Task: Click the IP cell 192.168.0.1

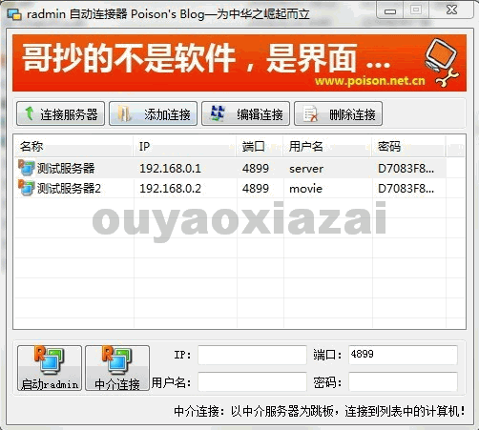Action: point(170,169)
